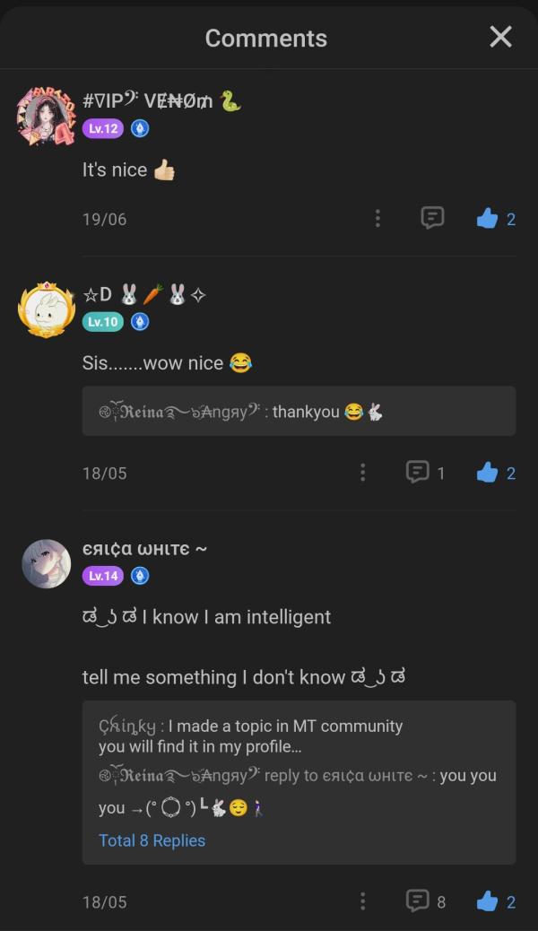This screenshot has height=931, width=538.
Task: Open the bunny avatar with gold crown frame
Action: pyautogui.click(x=45, y=309)
